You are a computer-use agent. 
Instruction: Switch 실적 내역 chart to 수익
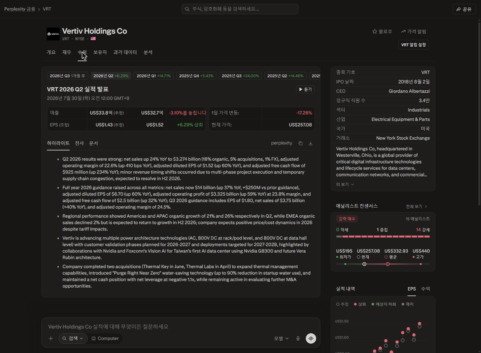pos(425,289)
